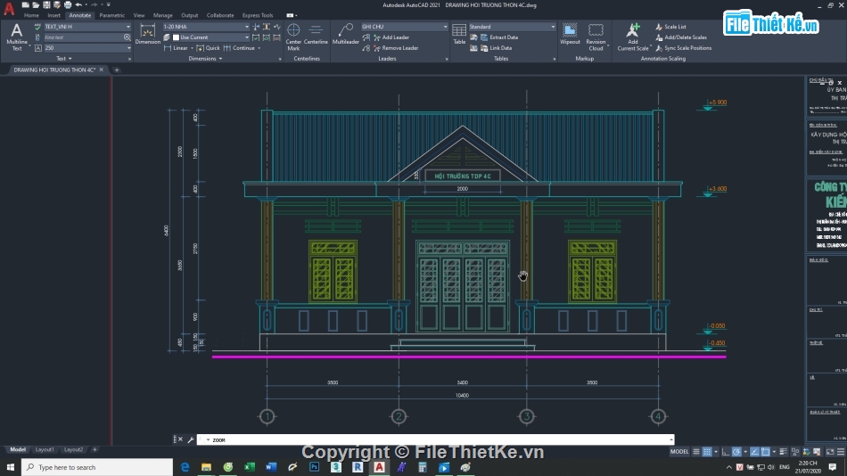Toggle lineweight display in status bar
The width and height of the screenshot is (847, 476).
pos(784,452)
